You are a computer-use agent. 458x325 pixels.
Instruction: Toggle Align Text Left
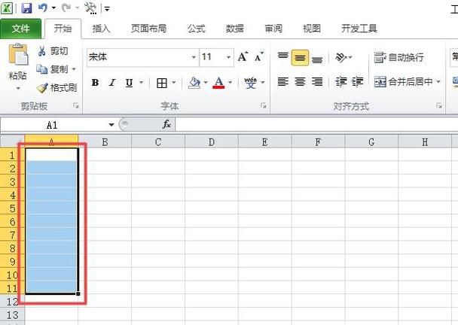point(282,82)
